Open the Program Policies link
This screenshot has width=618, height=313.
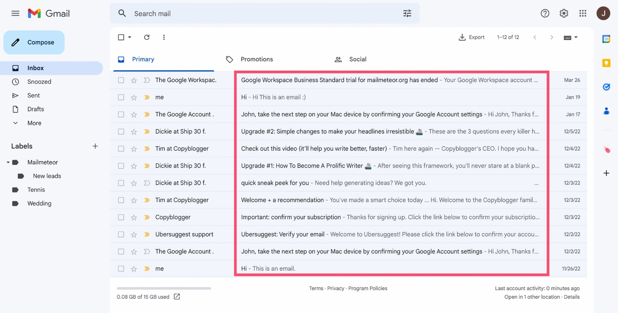pyautogui.click(x=368, y=288)
